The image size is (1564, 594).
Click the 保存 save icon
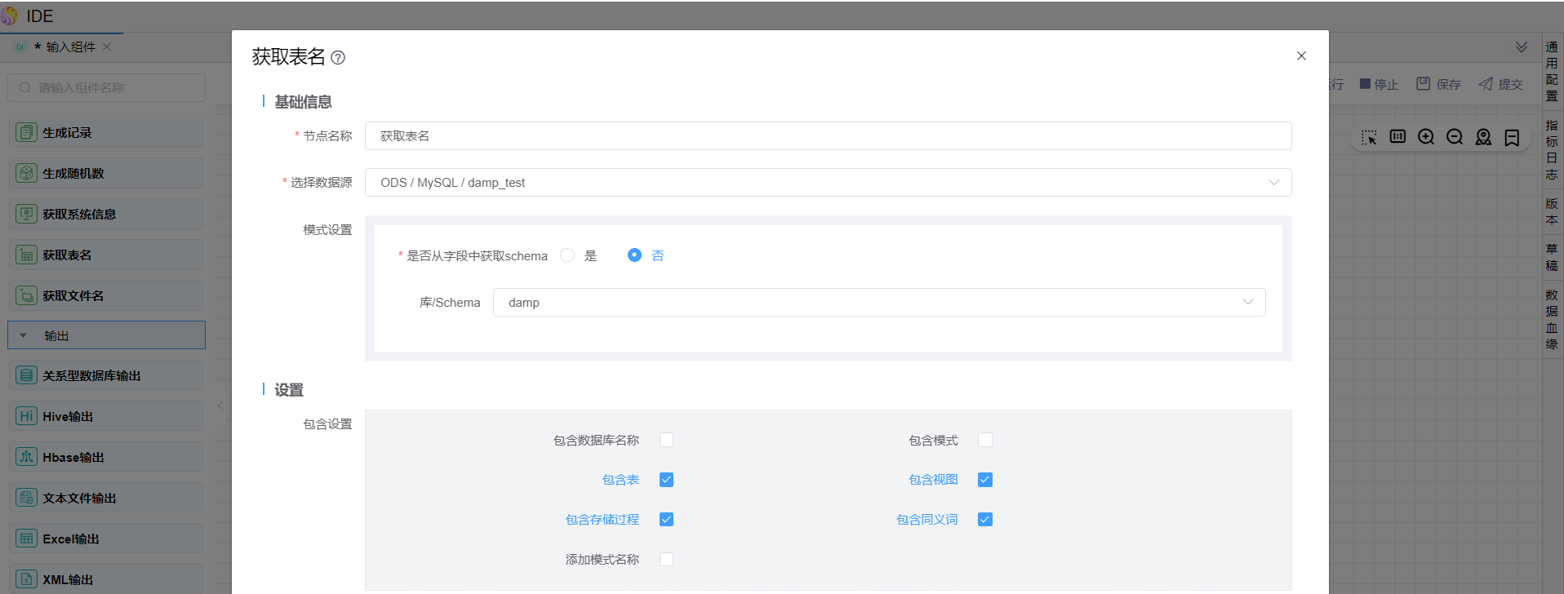[x=1423, y=84]
